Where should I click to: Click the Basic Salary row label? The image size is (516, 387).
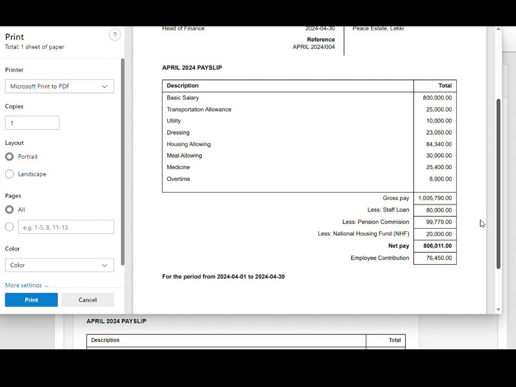click(183, 98)
